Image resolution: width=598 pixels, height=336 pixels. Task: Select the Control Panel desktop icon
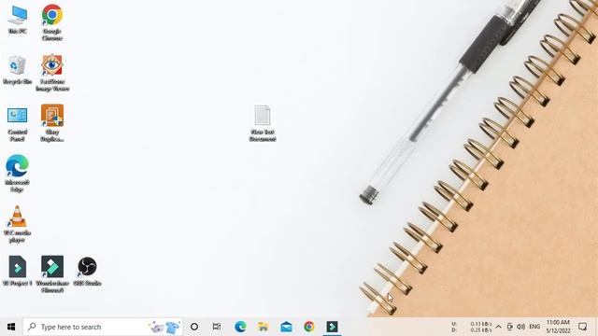[x=17, y=124]
